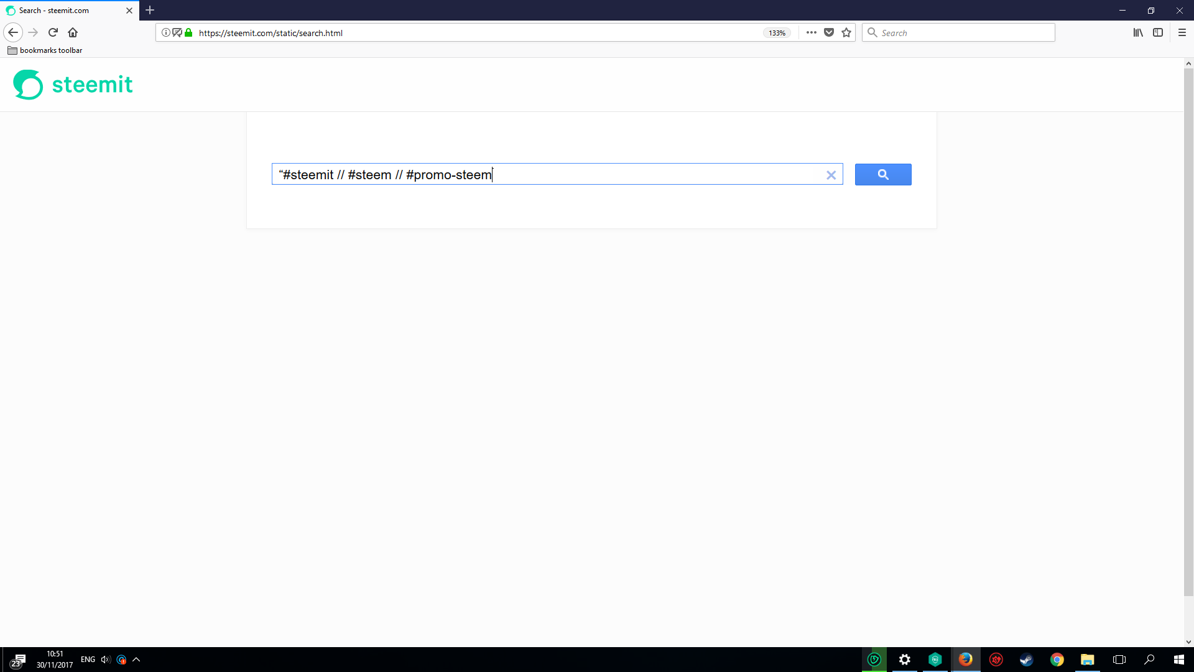This screenshot has height=672, width=1194.
Task: Clear the search query with X icon
Action: (x=831, y=175)
